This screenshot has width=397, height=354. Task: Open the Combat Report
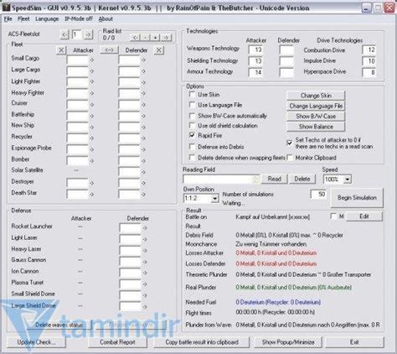coord(117,342)
